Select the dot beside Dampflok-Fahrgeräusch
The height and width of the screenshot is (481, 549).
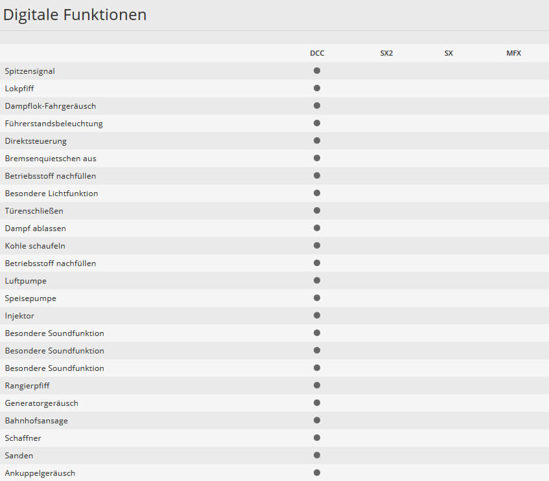317,106
